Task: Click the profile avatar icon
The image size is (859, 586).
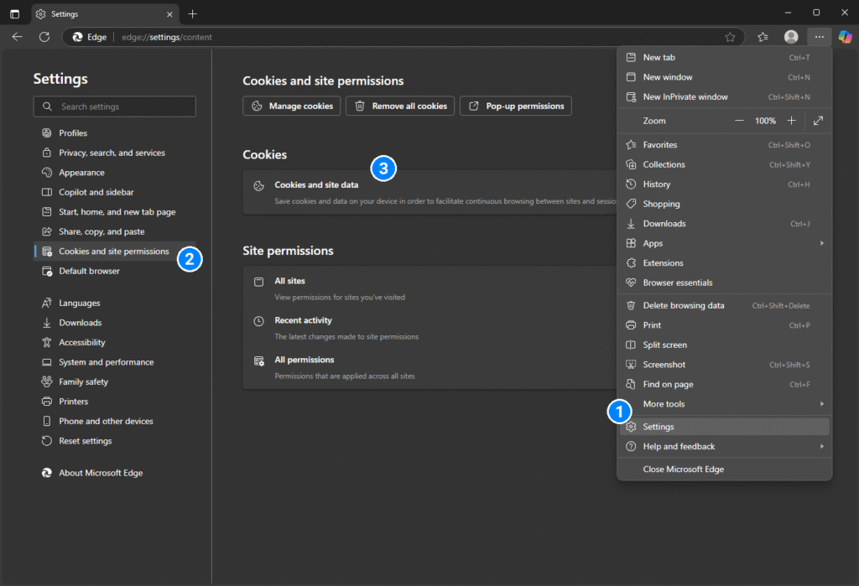Action: click(790, 37)
